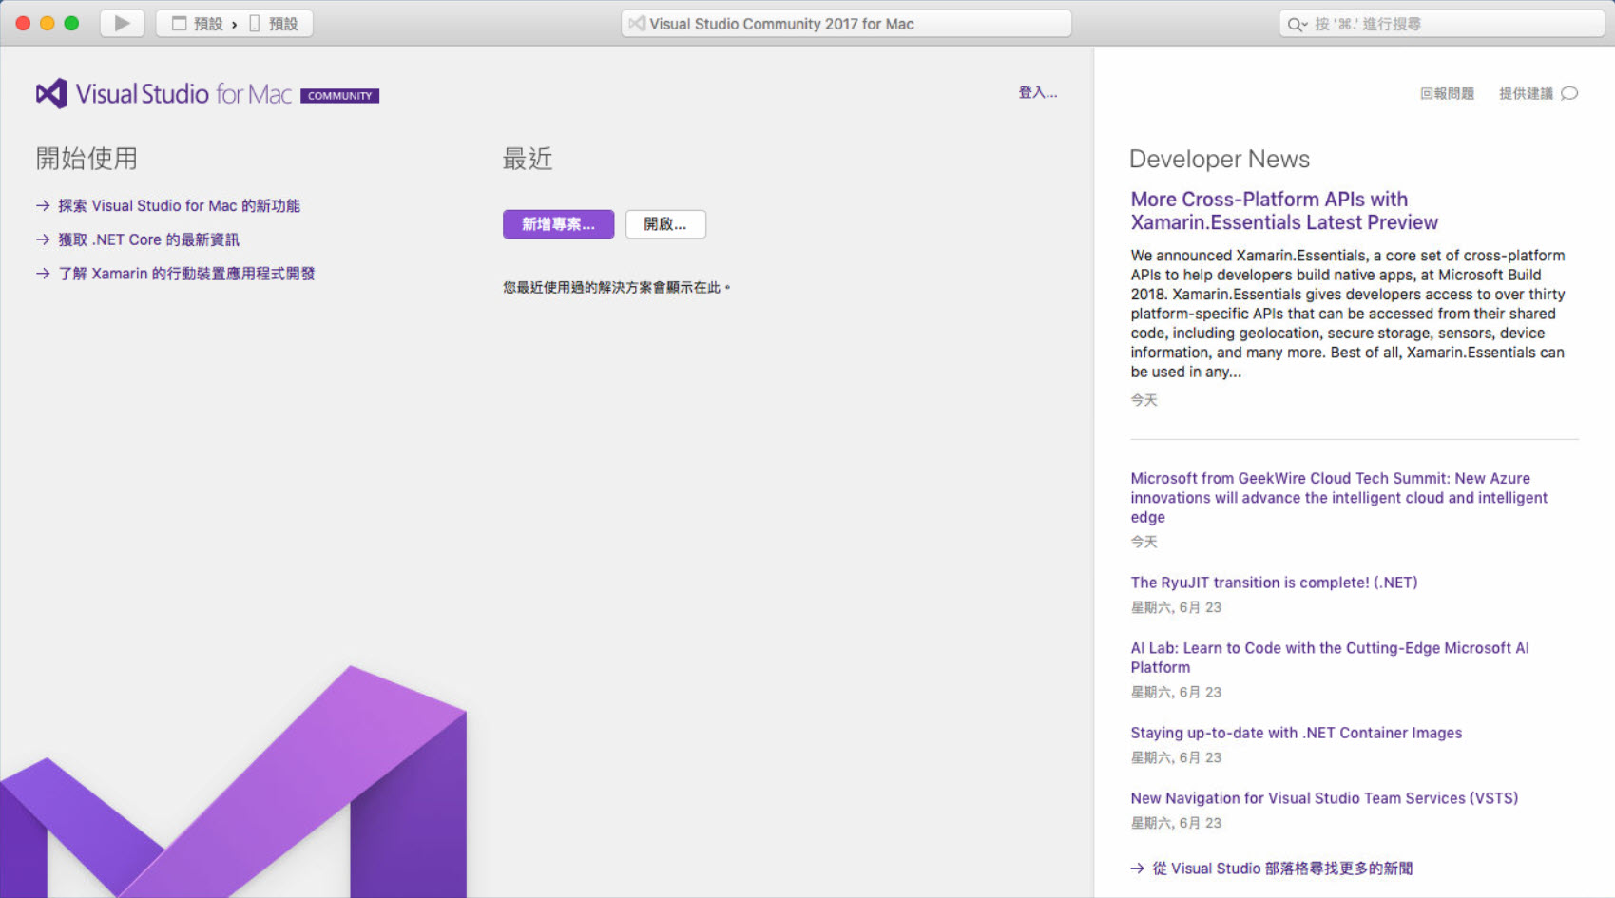The width and height of the screenshot is (1615, 898).
Task: Open the GeekWire Cloud Tech Summit news link
Action: tap(1338, 498)
